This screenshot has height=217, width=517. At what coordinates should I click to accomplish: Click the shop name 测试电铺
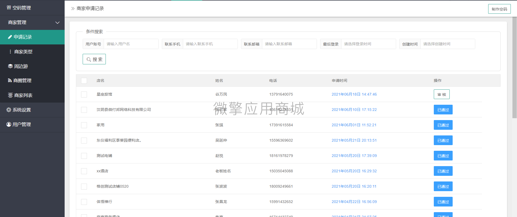104,156
